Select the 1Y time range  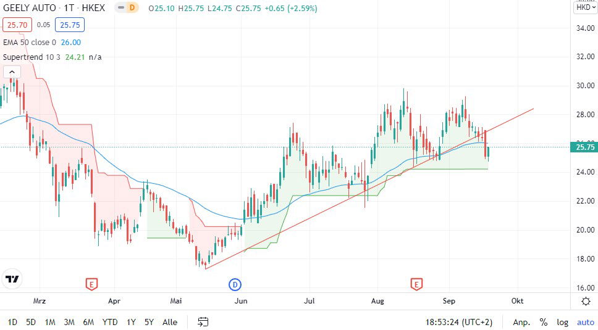click(131, 322)
